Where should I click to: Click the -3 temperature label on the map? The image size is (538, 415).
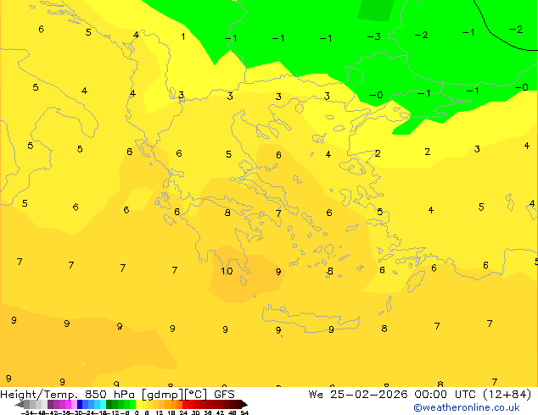click(x=374, y=36)
